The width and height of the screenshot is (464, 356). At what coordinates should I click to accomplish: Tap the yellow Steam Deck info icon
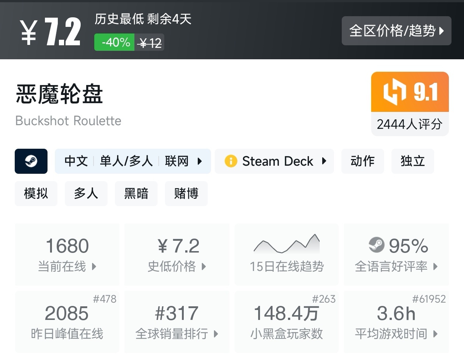tap(231, 161)
